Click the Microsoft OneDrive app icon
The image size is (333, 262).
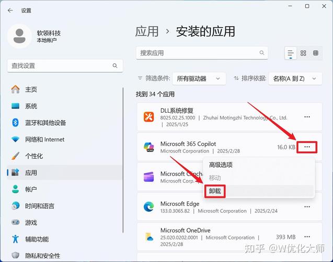[x=149, y=237]
